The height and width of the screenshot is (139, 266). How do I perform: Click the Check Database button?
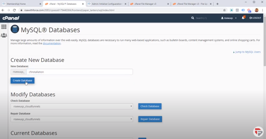click(150, 106)
